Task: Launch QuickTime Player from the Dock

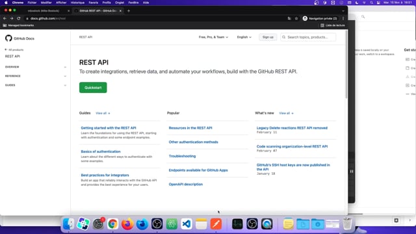Action: (266, 224)
